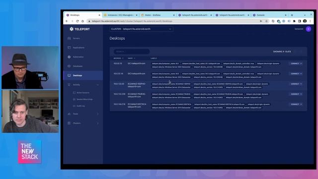The image size is (318, 179).
Task: Focus the desktops search field
Action: pos(131,52)
